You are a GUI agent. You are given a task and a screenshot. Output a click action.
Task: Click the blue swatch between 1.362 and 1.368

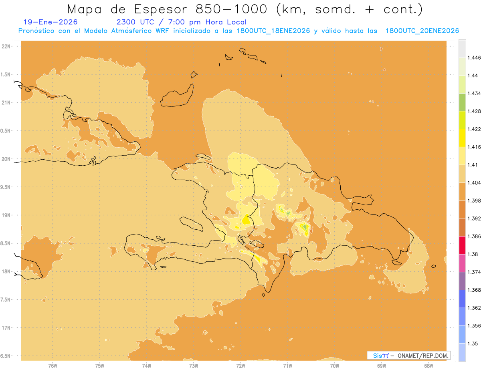pyautogui.click(x=462, y=299)
